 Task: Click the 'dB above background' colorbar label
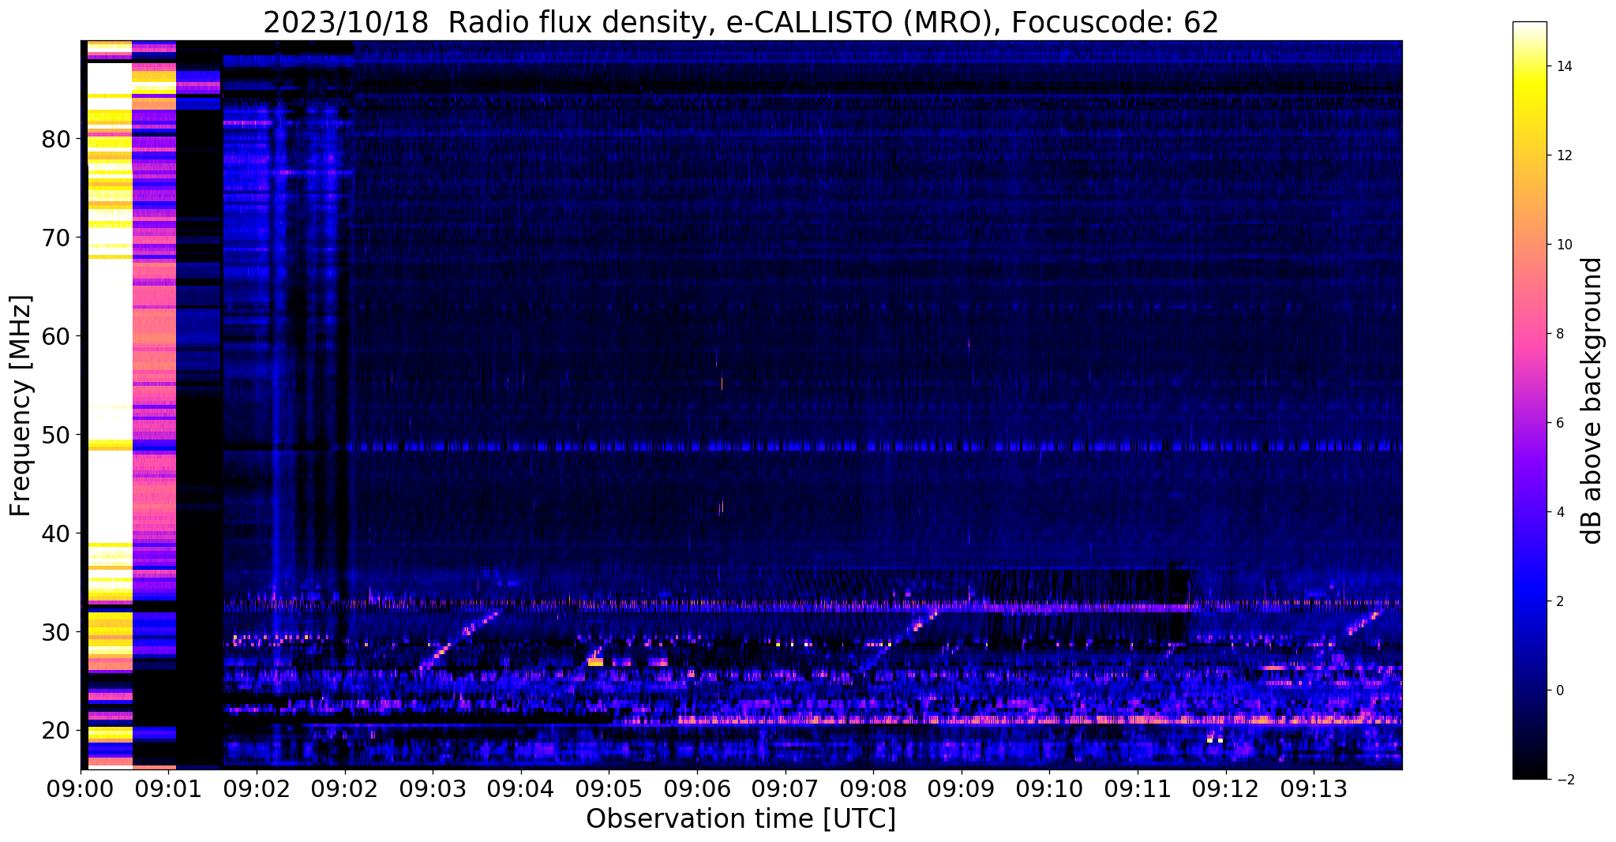click(x=1592, y=401)
